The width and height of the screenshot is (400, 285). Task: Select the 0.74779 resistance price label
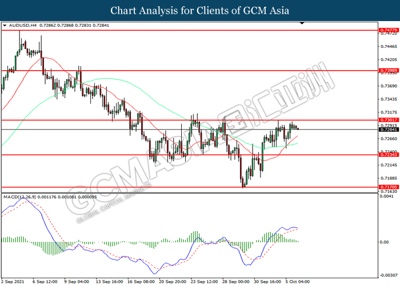(x=389, y=30)
